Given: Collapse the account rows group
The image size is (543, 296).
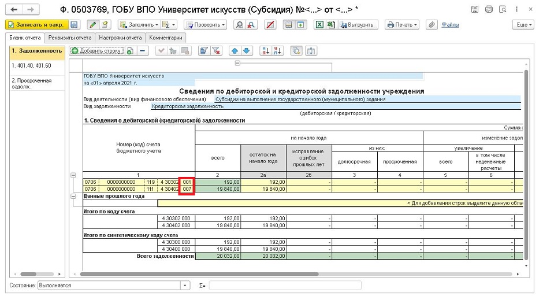Looking at the screenshot, I should point(73,174).
